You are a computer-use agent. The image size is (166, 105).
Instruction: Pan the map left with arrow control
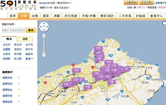[41, 27]
